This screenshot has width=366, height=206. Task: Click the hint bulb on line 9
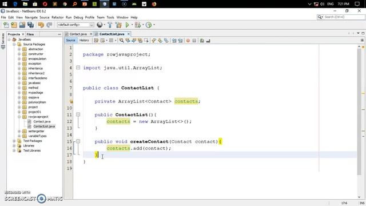coord(71,101)
